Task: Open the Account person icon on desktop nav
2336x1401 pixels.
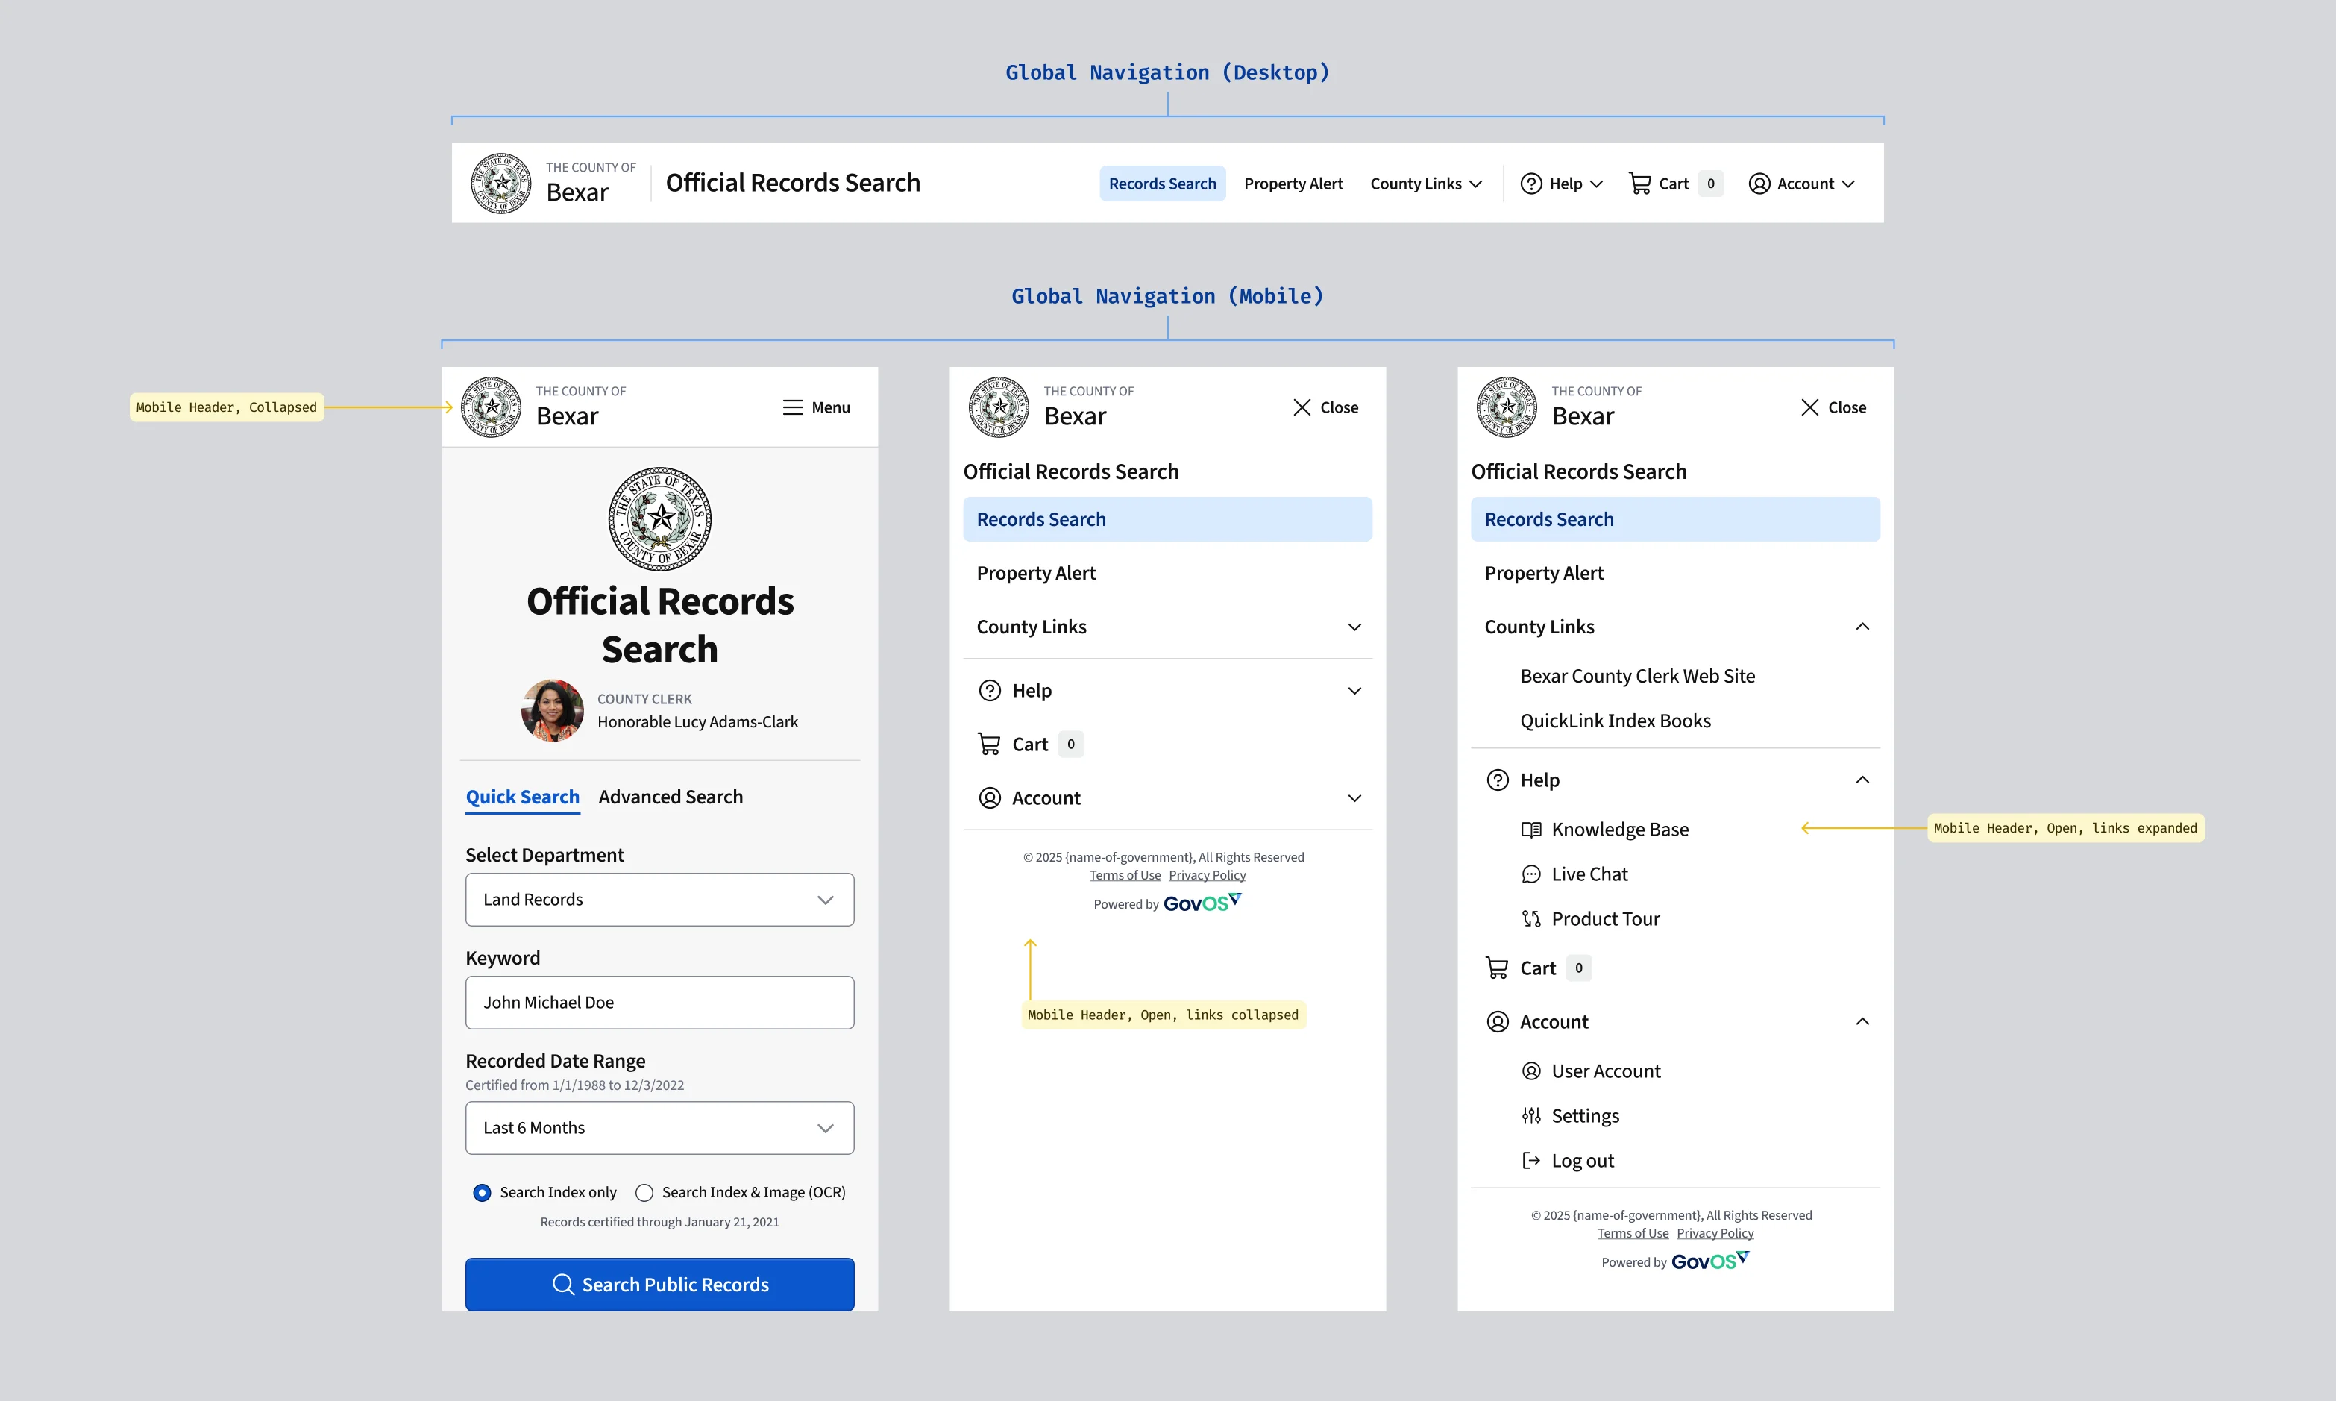Action: [x=1759, y=184]
